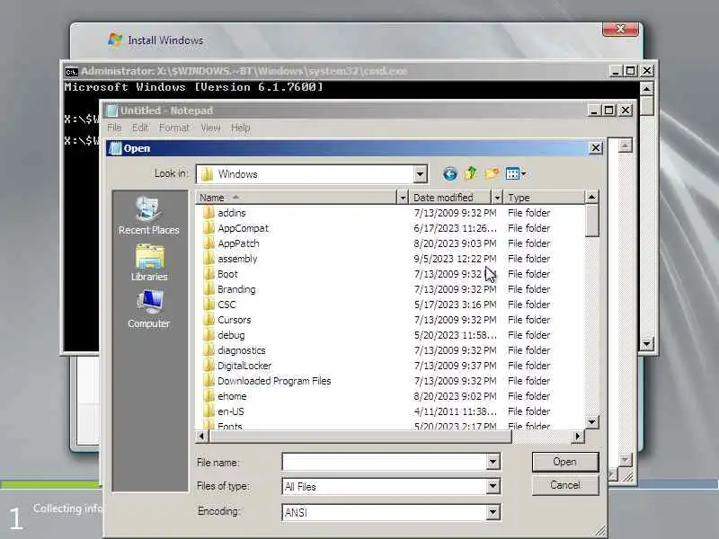
Task: Create a new folder
Action: click(492, 173)
